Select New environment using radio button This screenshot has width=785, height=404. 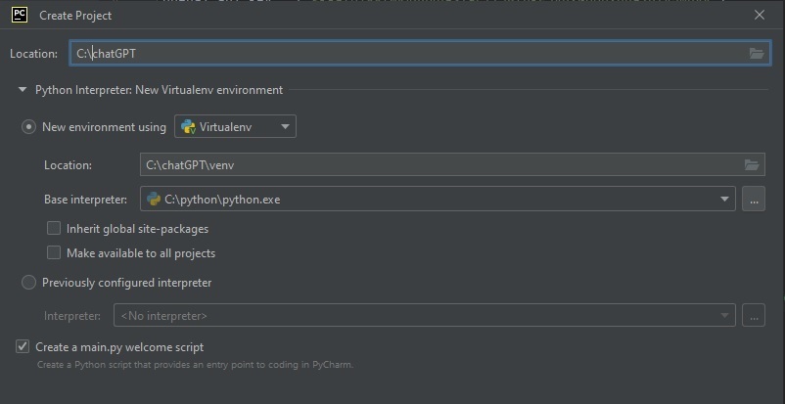point(29,127)
